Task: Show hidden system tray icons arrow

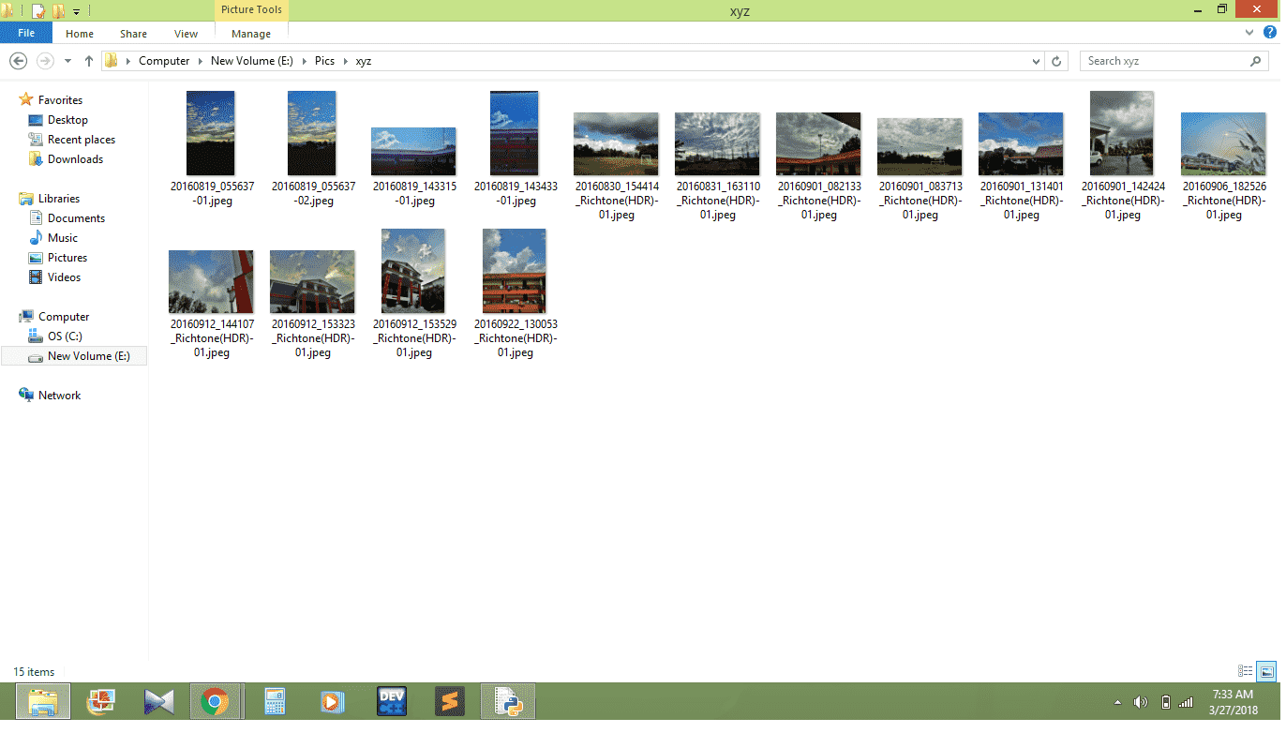Action: 1117,703
